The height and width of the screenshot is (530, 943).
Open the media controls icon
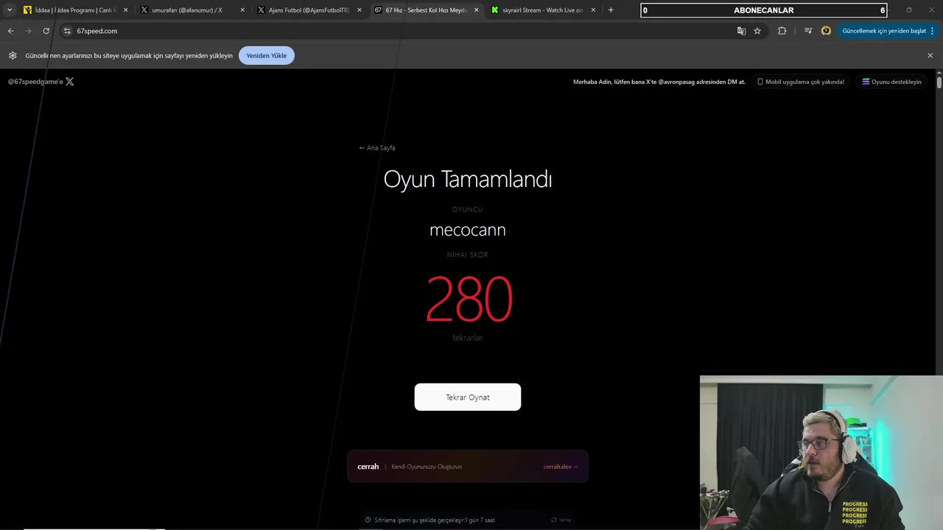coord(808,31)
